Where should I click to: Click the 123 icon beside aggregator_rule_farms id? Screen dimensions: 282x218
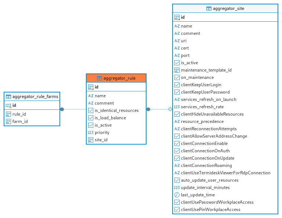click(x=8, y=105)
